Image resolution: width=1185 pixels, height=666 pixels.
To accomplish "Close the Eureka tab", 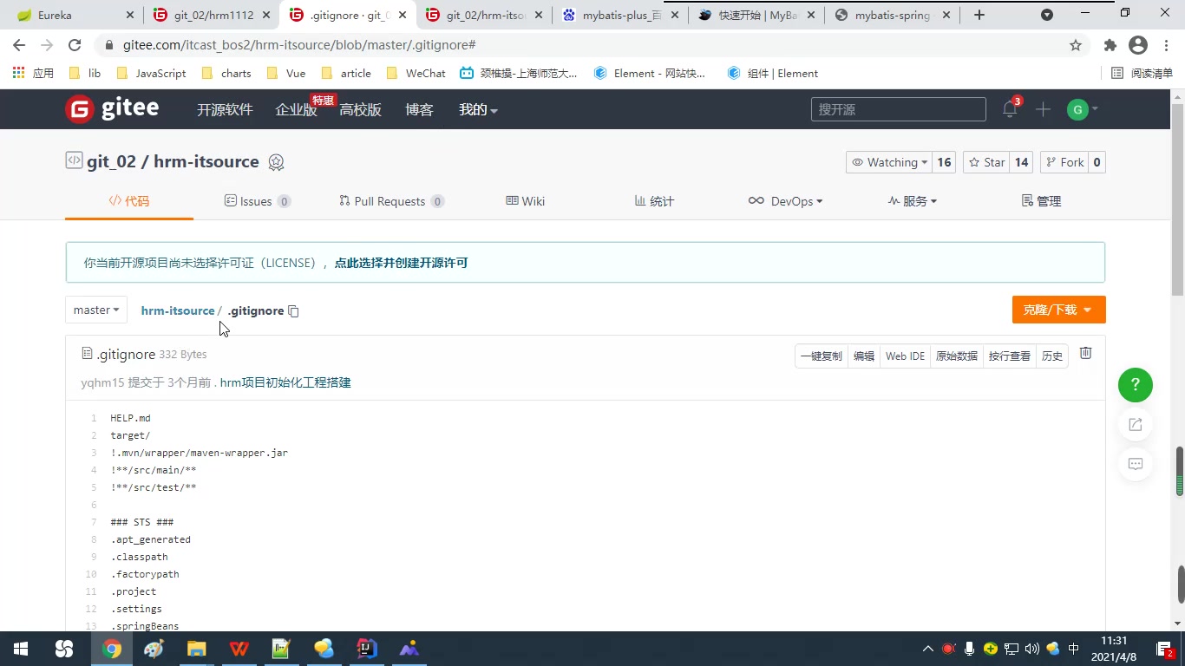I will 130,15.
